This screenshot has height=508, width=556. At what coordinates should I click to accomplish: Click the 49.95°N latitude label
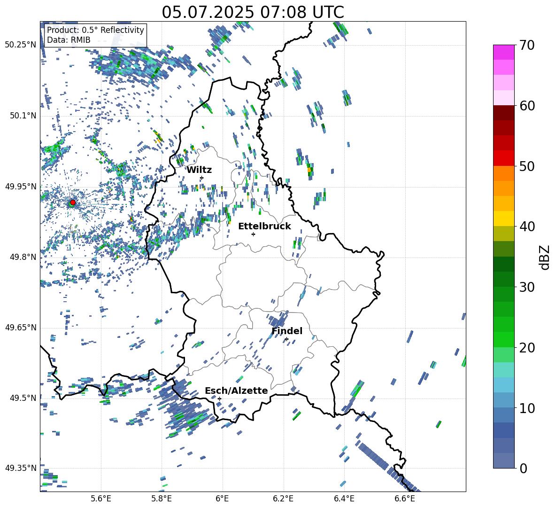[x=21, y=187]
